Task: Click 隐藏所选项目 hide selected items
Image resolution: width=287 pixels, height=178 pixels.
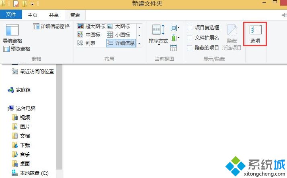Action: click(232, 37)
